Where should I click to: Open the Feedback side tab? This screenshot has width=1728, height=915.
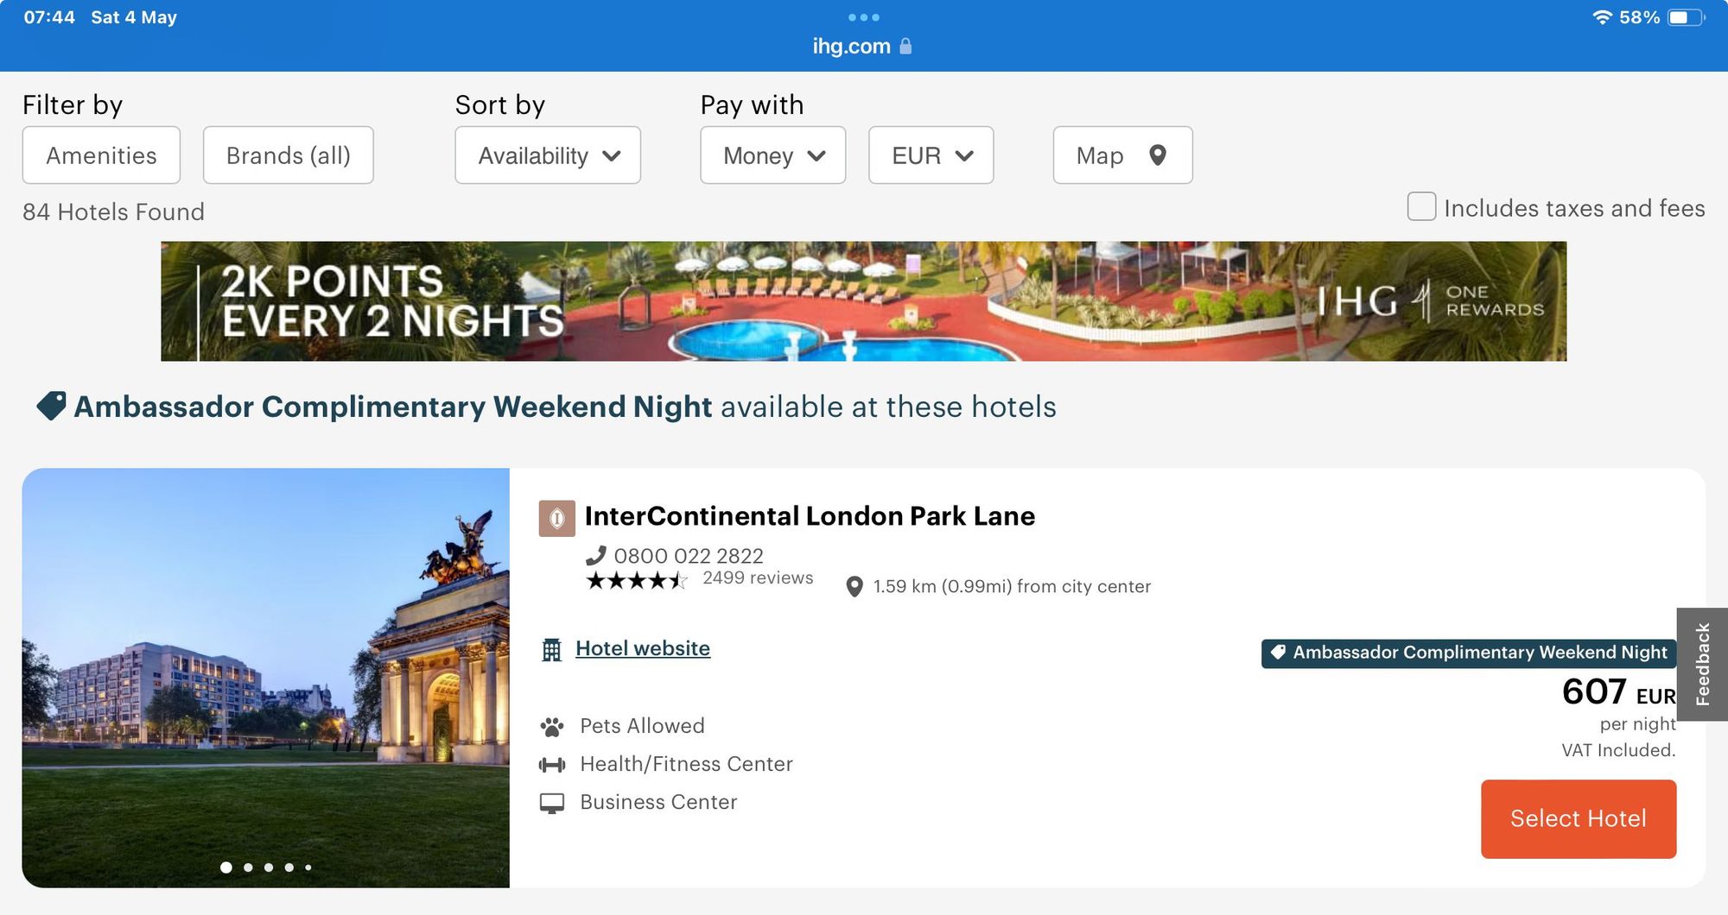tap(1701, 664)
